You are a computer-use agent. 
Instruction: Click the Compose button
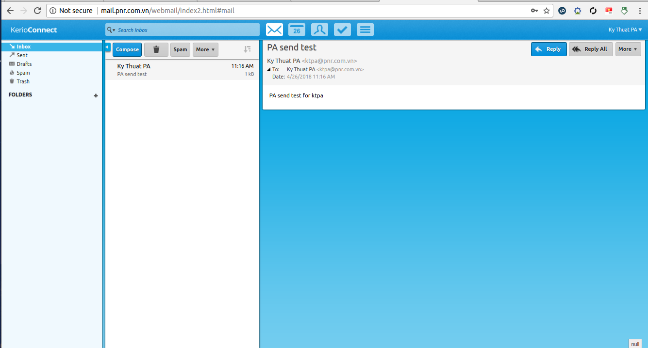pyautogui.click(x=127, y=49)
